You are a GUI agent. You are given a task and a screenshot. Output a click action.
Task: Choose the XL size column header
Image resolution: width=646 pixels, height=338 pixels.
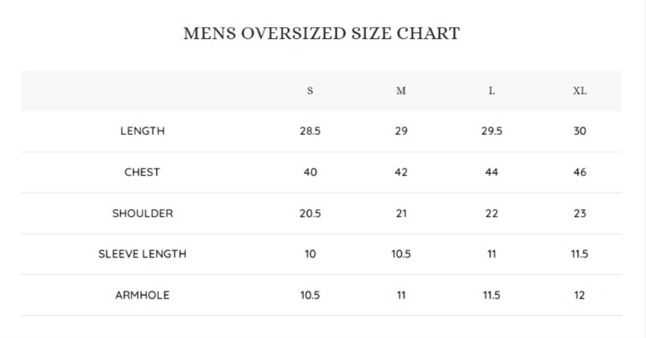[580, 91]
